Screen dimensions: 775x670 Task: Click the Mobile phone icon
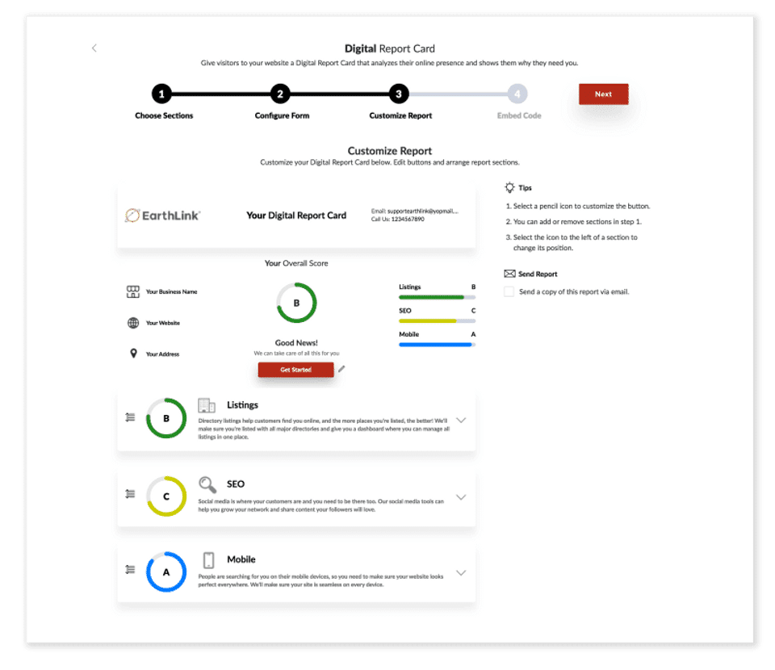[x=208, y=560]
